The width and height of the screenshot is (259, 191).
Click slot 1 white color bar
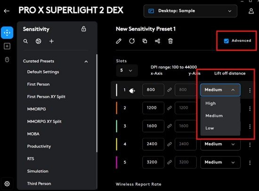click(117, 90)
